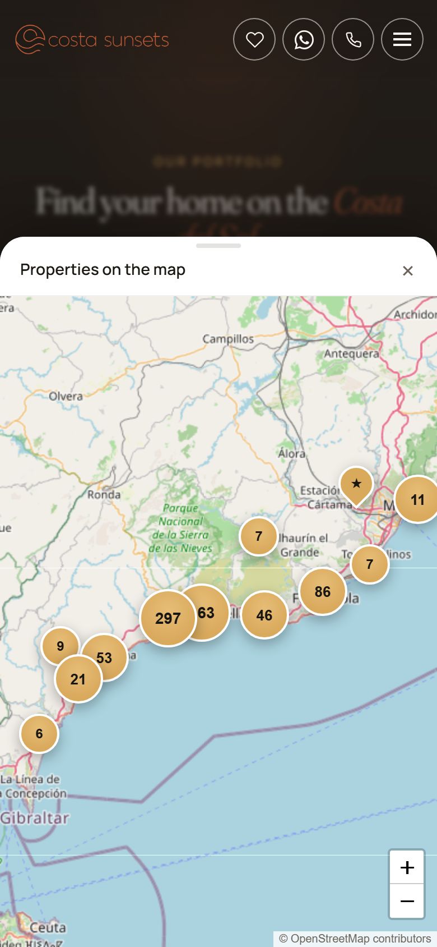Click the La Línea de Concepción label
The height and width of the screenshot is (947, 437).
coord(33,786)
